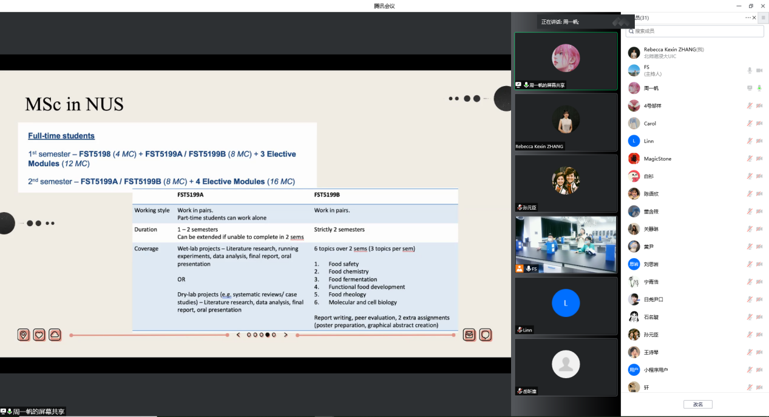Click the cloud icon on slide
This screenshot has height=417, width=769.
coord(55,335)
